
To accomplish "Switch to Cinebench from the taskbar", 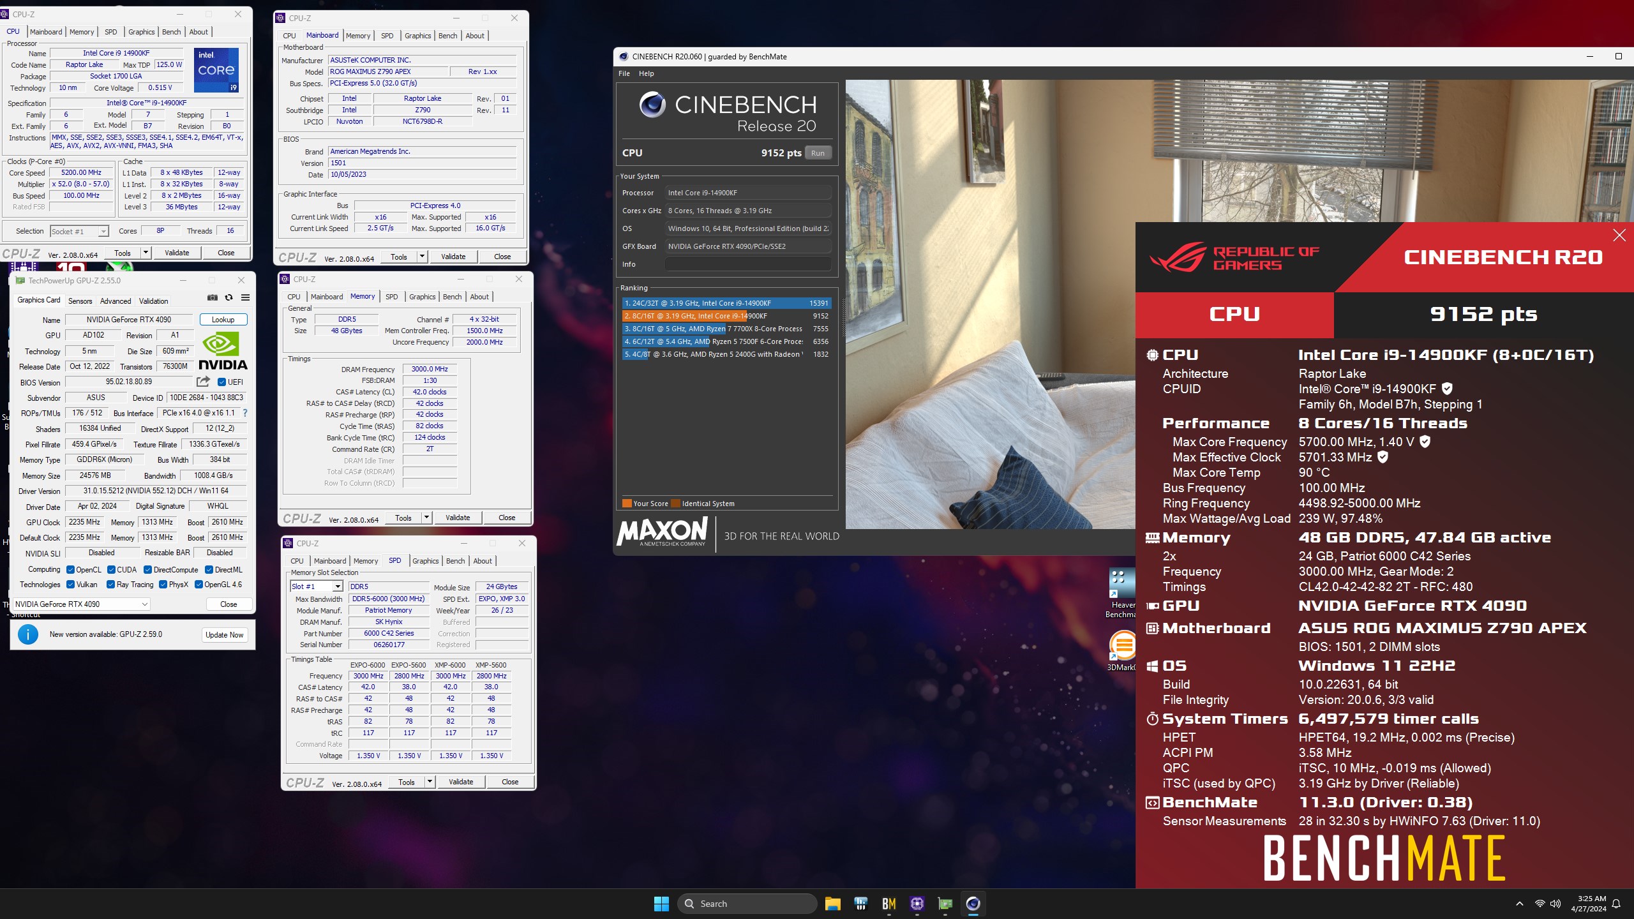I will [973, 904].
